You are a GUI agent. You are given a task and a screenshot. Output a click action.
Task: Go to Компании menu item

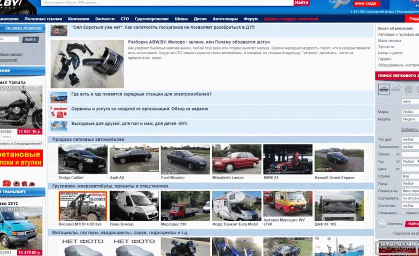tap(79, 19)
